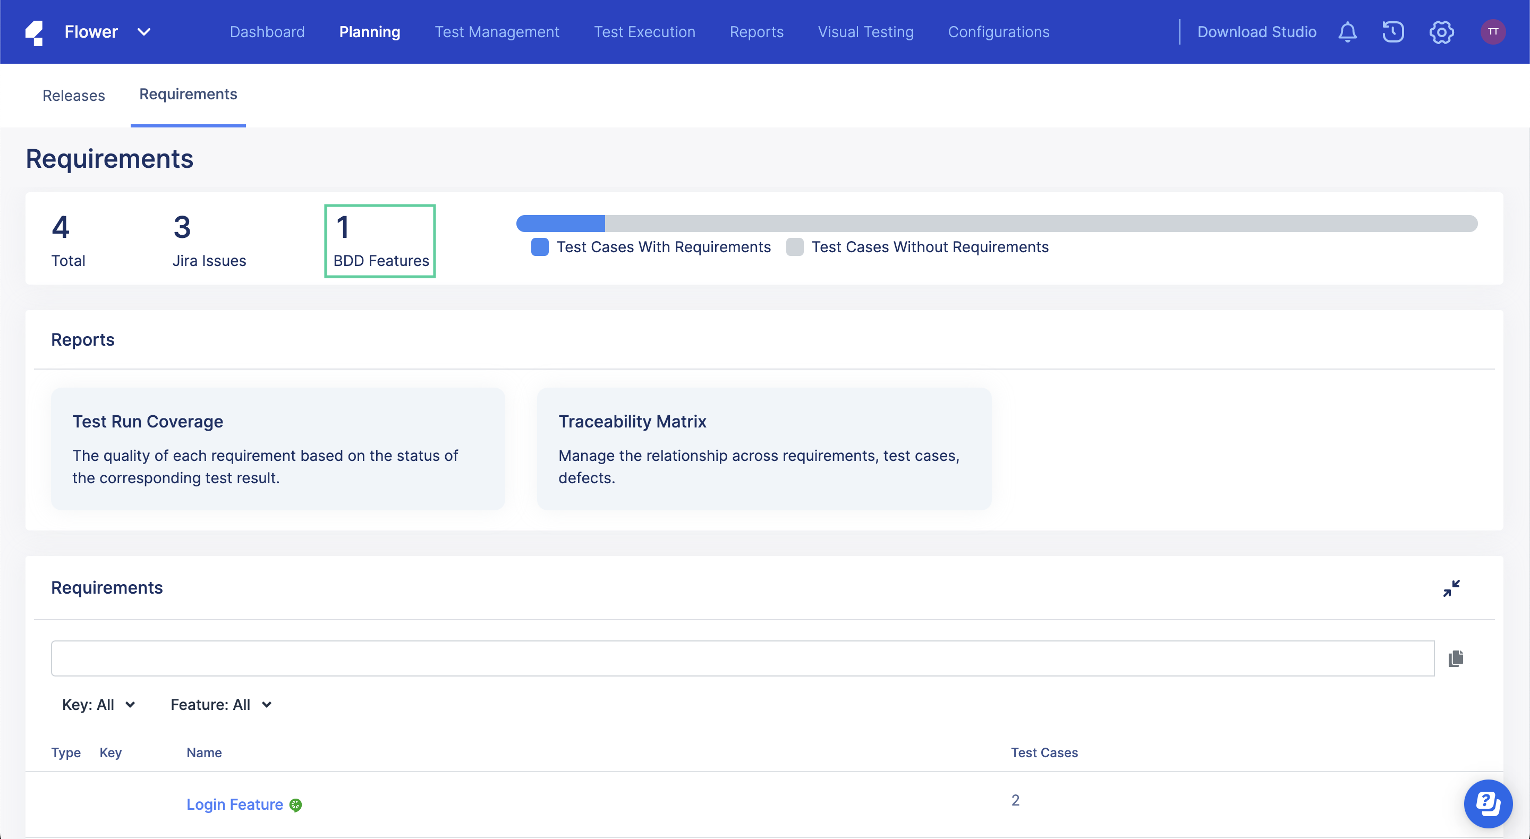This screenshot has width=1530, height=839.
Task: Open Reports in top navigation
Action: (756, 32)
